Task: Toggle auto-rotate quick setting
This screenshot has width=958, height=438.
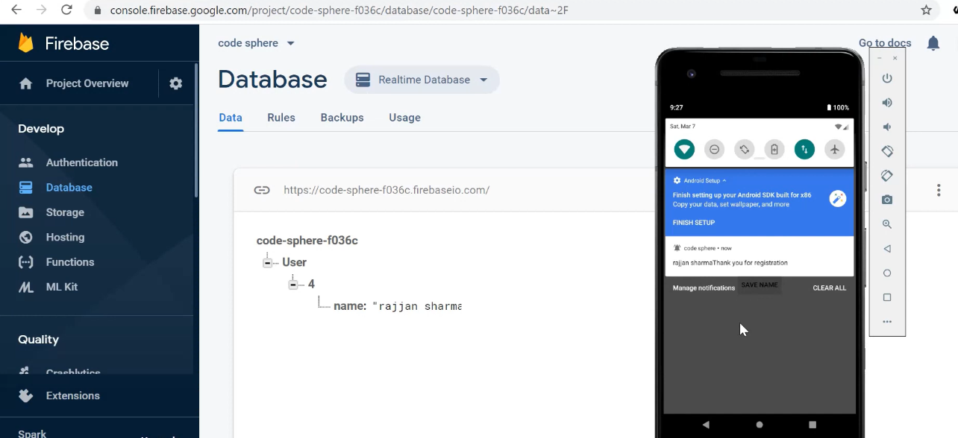Action: tap(744, 150)
